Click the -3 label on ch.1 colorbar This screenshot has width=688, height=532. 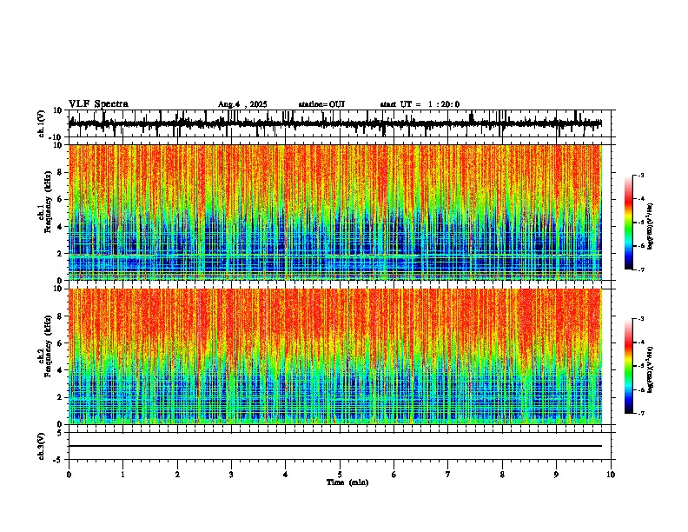pos(640,175)
